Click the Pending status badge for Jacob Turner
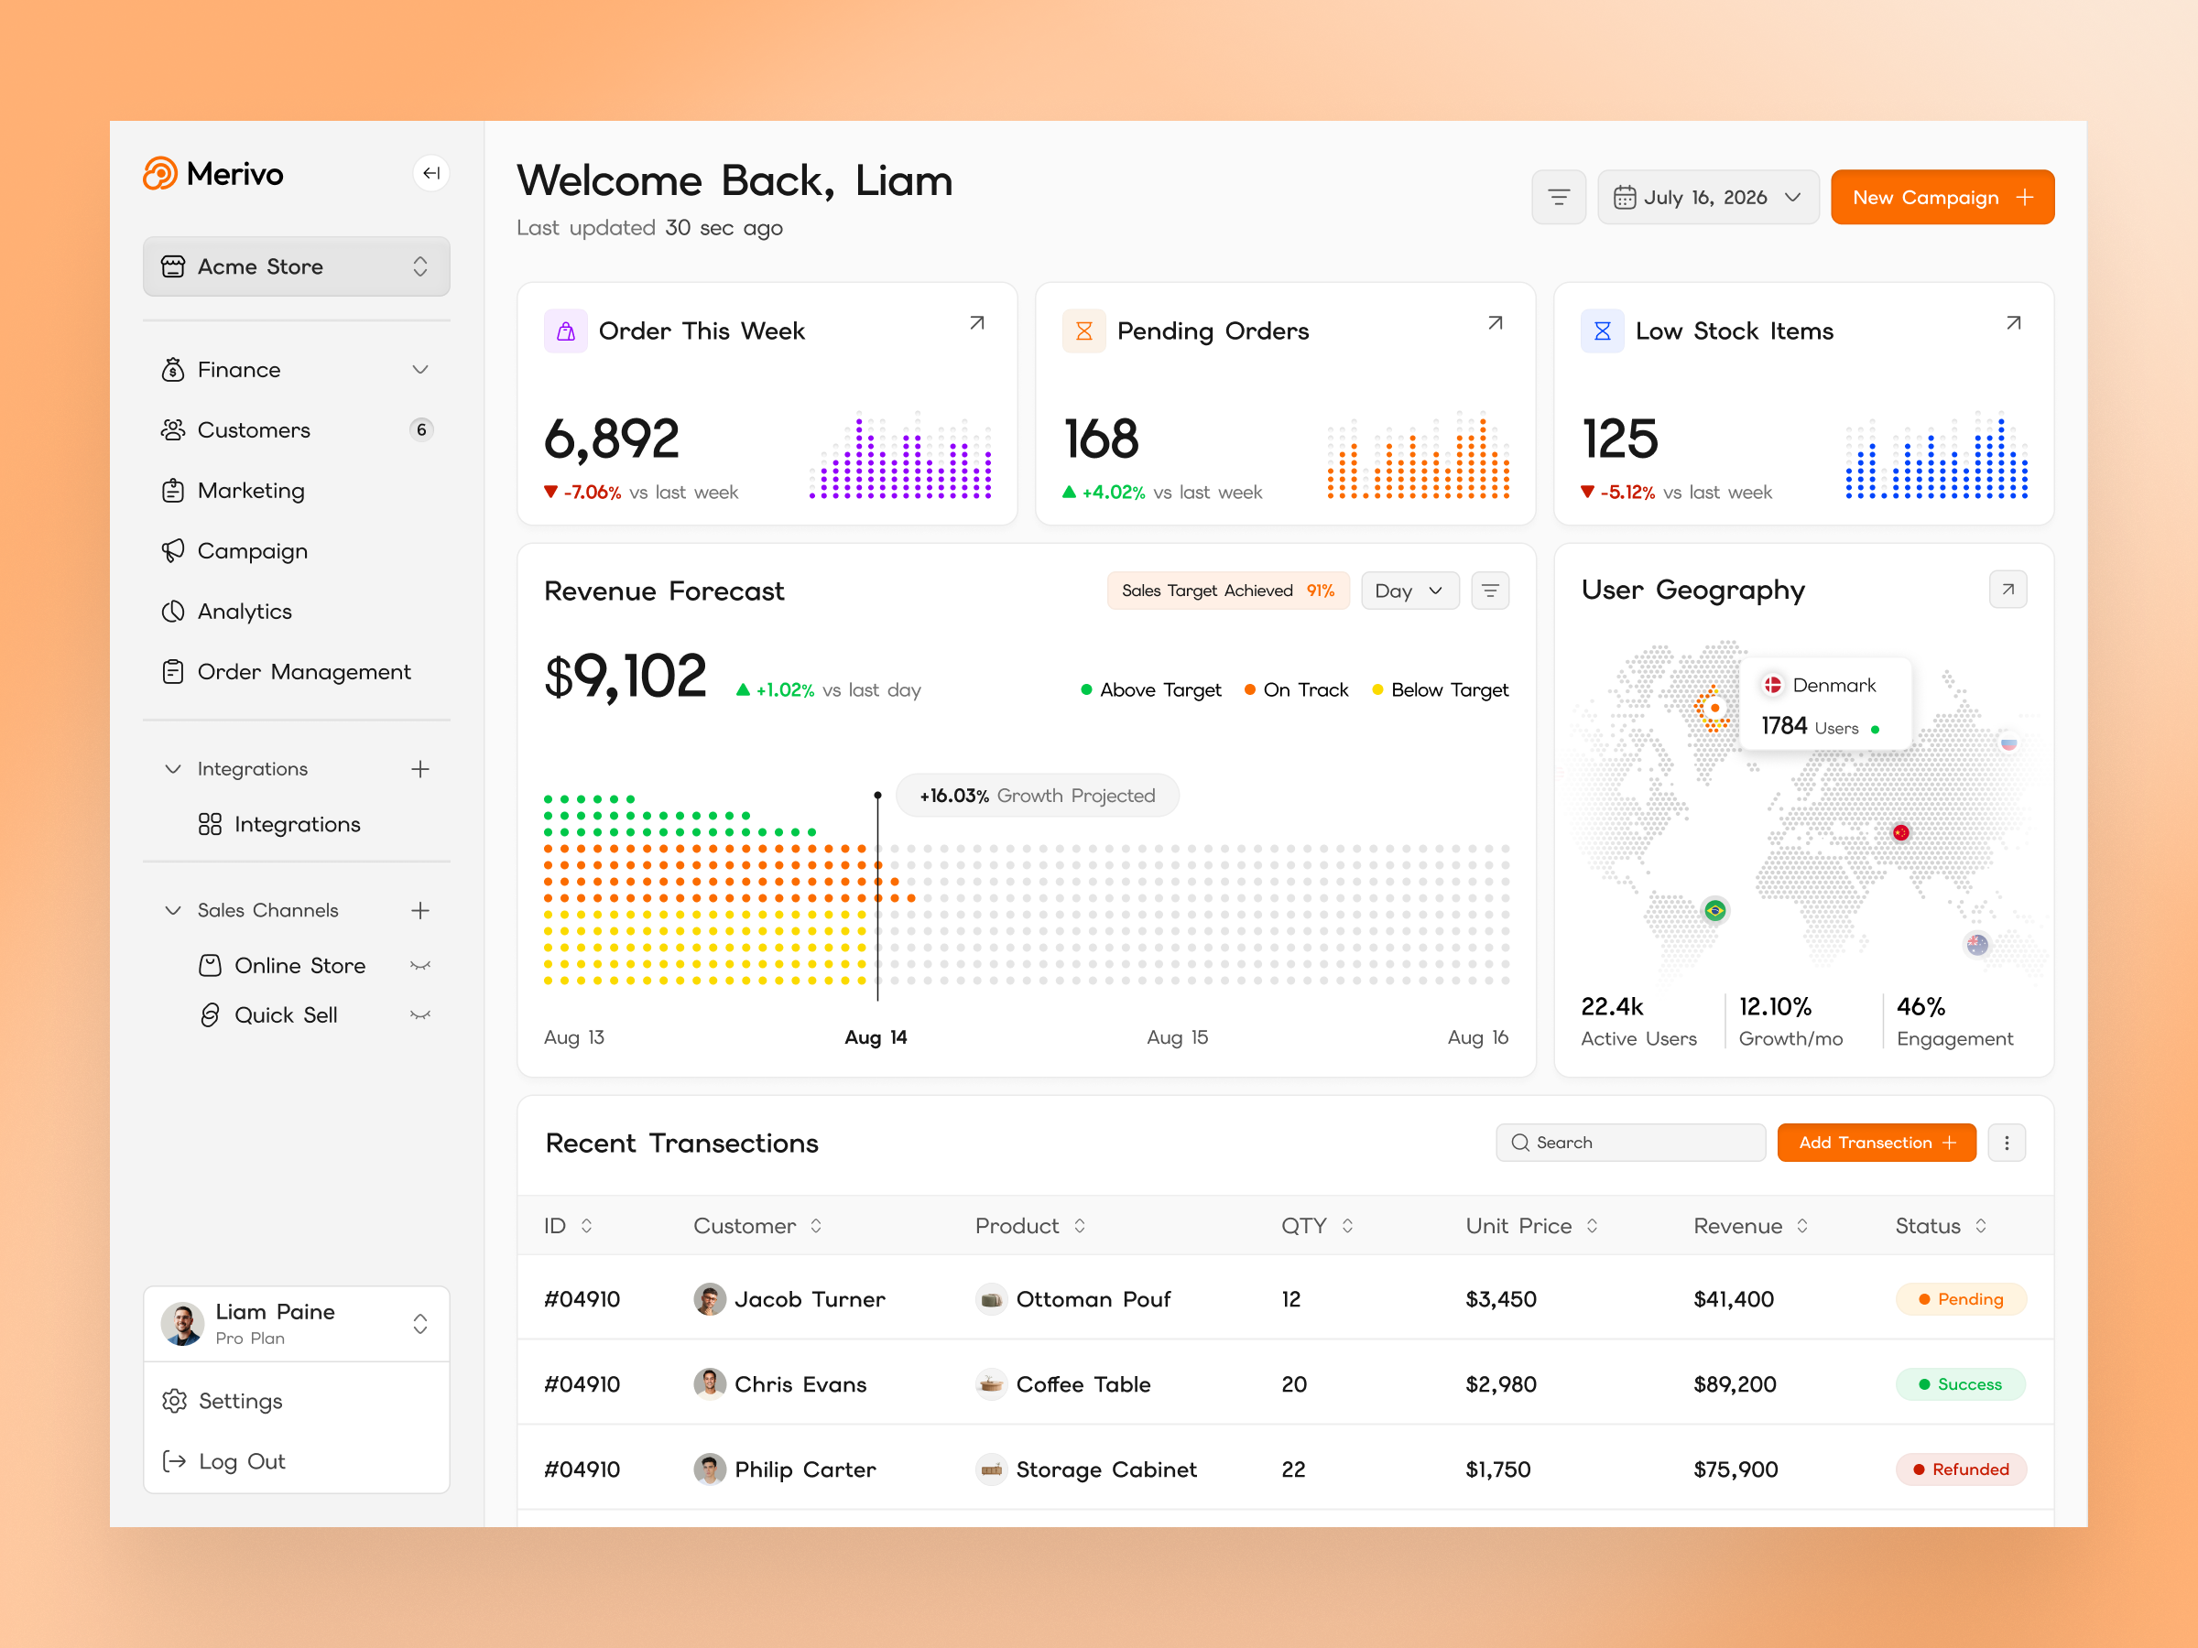Viewport: 2198px width, 1648px height. click(x=1961, y=1299)
